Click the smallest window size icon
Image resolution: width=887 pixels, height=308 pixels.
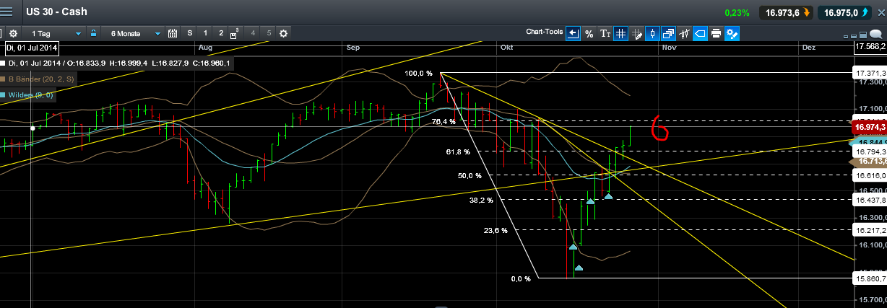pos(845,35)
